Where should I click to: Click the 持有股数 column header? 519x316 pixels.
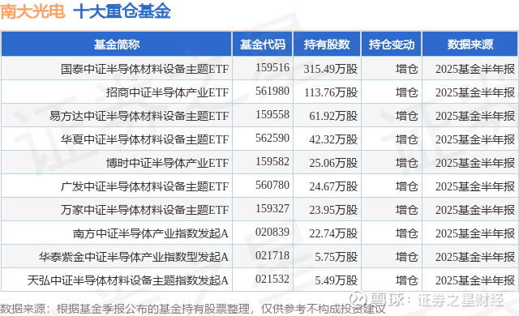coord(327,45)
